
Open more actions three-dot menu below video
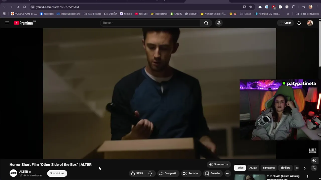pyautogui.click(x=228, y=173)
